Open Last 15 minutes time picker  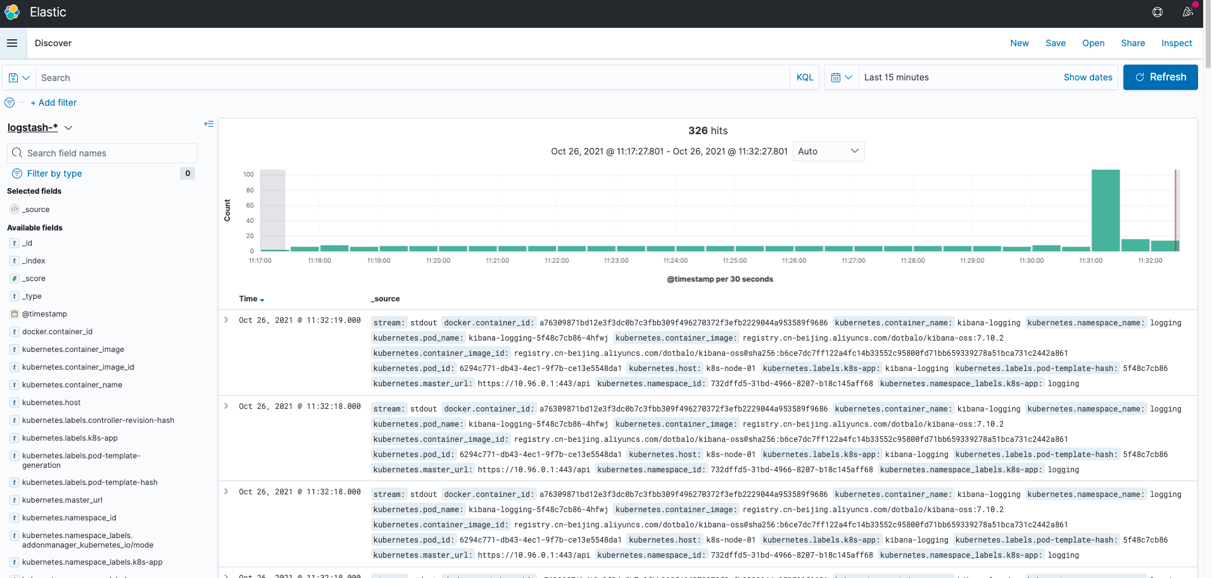[x=896, y=77]
